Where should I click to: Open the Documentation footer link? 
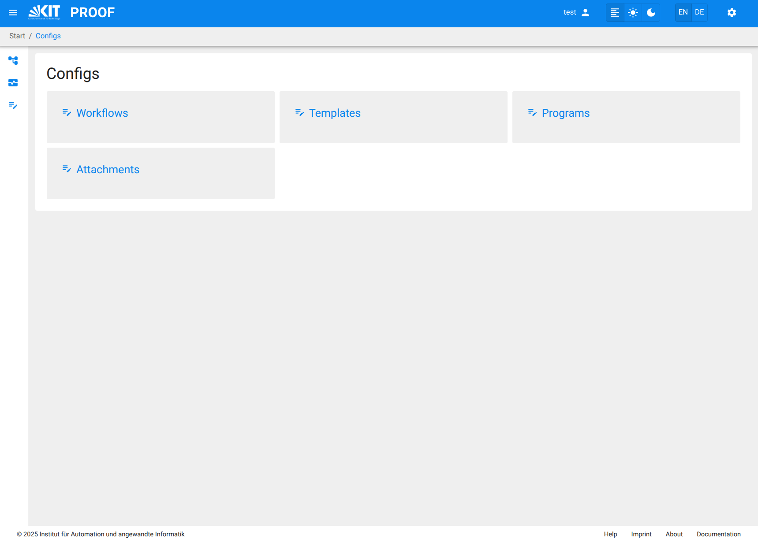click(718, 534)
